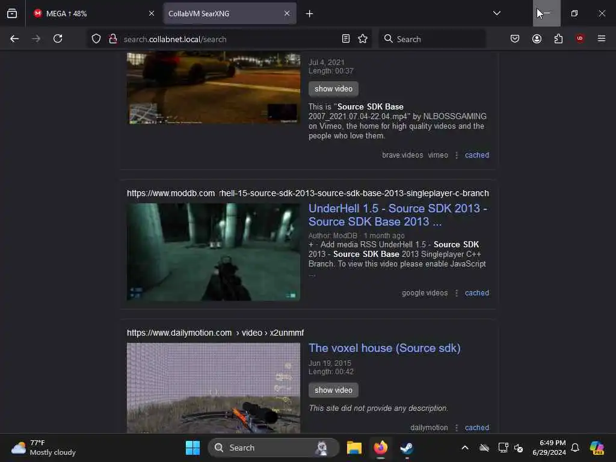The image size is (616, 462).
Task: Select the "google videos" engine label
Action: [x=425, y=293]
